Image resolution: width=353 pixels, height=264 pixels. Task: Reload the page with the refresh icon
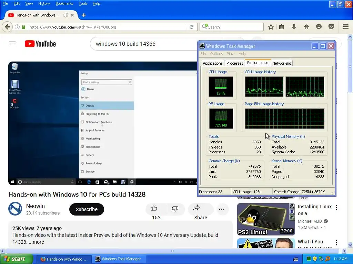point(192,27)
